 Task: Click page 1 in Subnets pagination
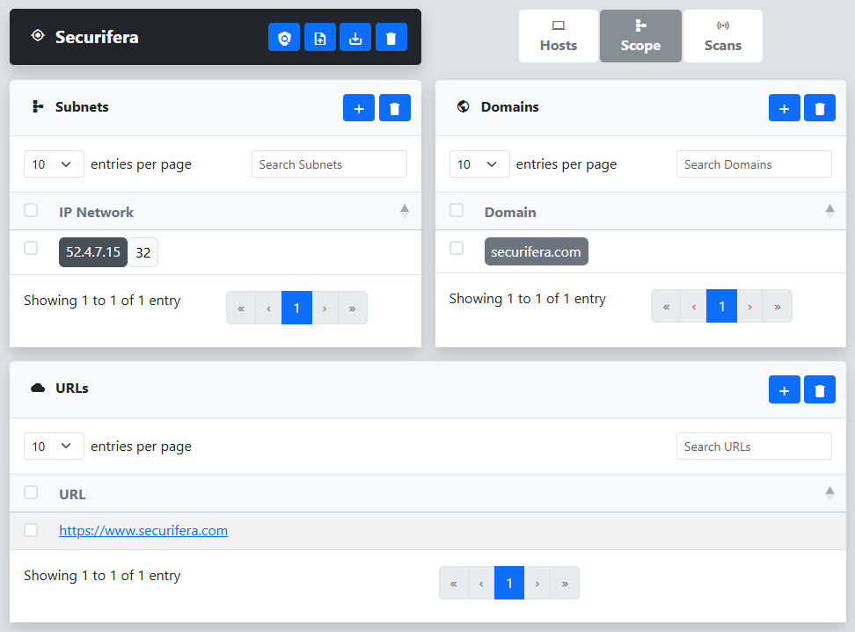click(296, 309)
